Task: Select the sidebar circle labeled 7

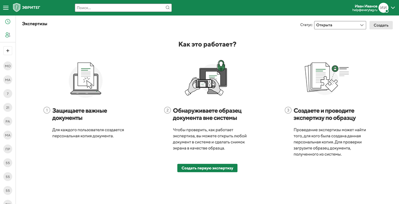Action: tap(8, 94)
